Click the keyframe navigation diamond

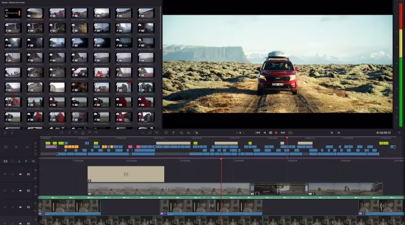tap(240, 133)
